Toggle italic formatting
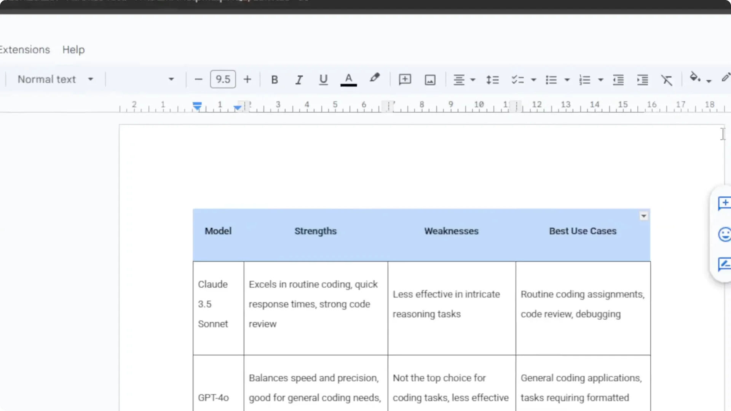The height and width of the screenshot is (411, 731). 299,79
